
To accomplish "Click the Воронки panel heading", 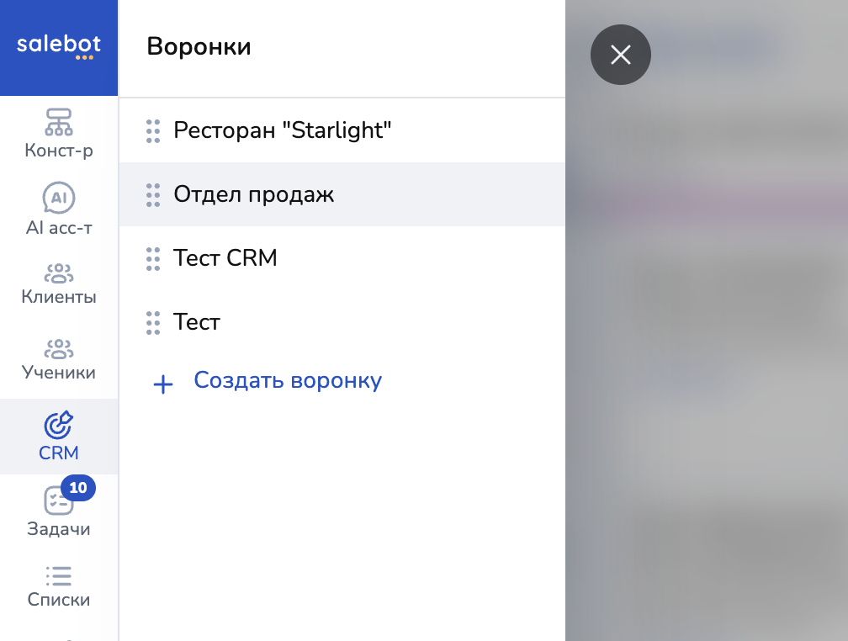I will pyautogui.click(x=199, y=46).
